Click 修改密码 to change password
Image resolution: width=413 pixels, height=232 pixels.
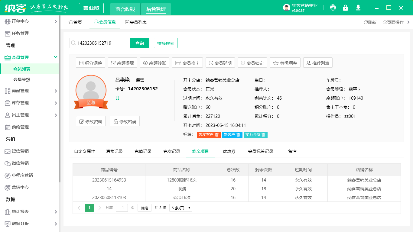pyautogui.click(x=124, y=121)
